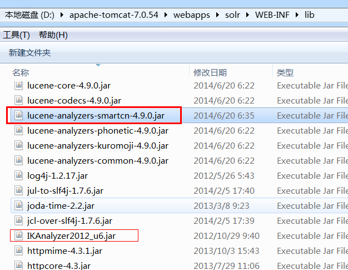
Task: Sort by the 名称 column header
Action: (21, 73)
